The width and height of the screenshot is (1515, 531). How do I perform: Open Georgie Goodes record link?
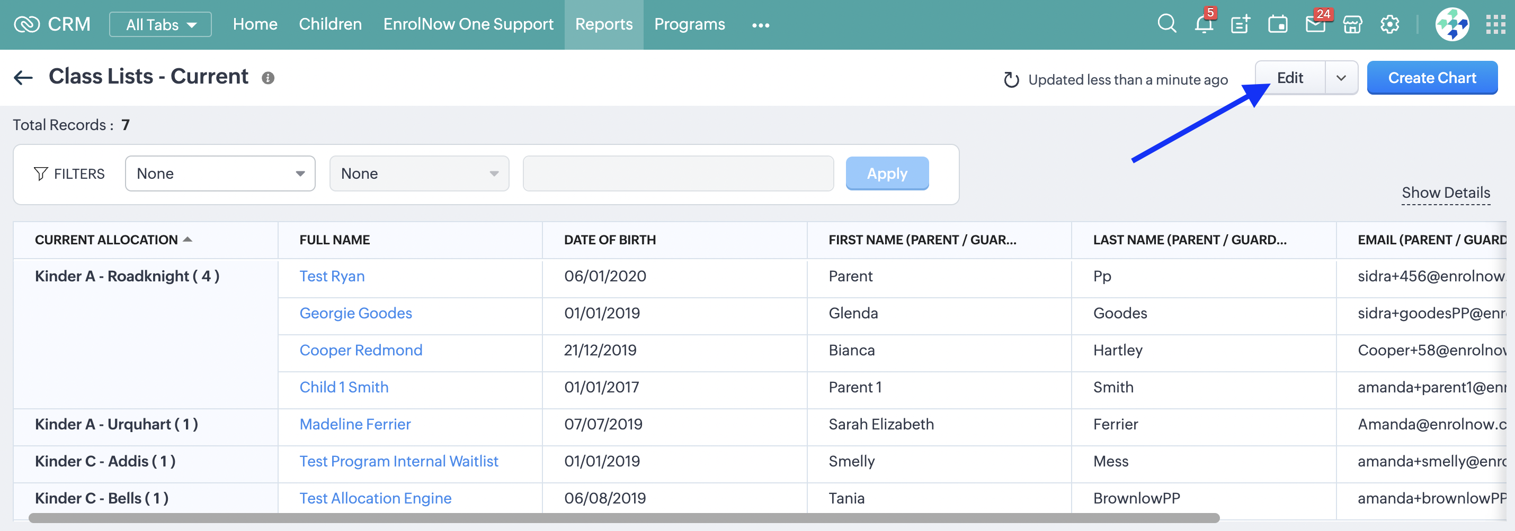355,313
